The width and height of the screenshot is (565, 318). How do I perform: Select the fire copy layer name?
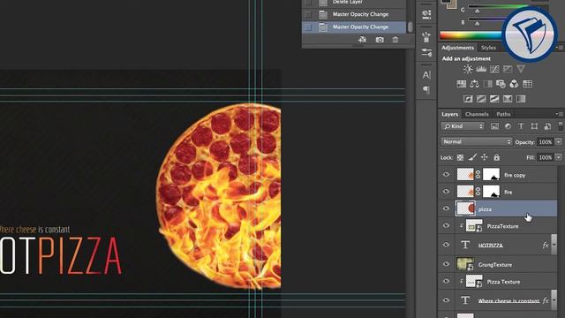[515, 175]
